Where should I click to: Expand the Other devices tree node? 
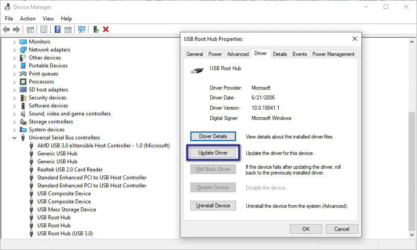pyautogui.click(x=14, y=58)
